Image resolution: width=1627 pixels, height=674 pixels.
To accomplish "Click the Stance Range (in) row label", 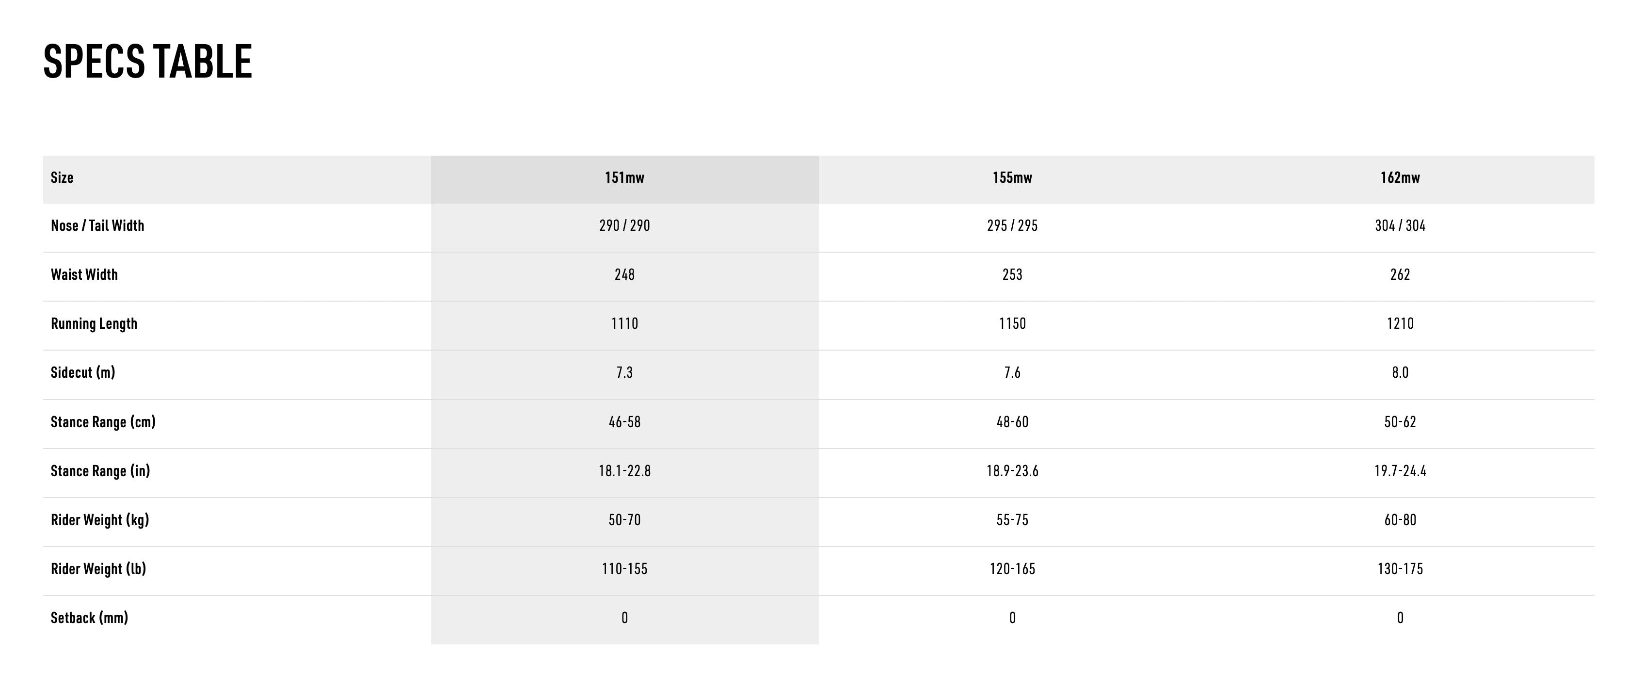I will 100,471.
